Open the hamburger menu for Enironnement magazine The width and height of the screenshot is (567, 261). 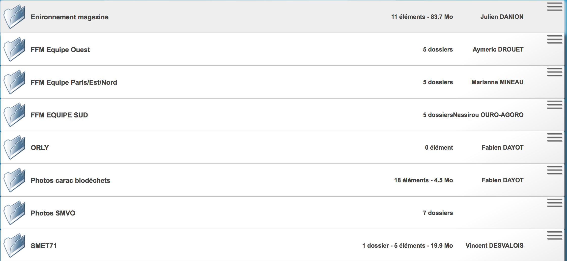tap(554, 7)
